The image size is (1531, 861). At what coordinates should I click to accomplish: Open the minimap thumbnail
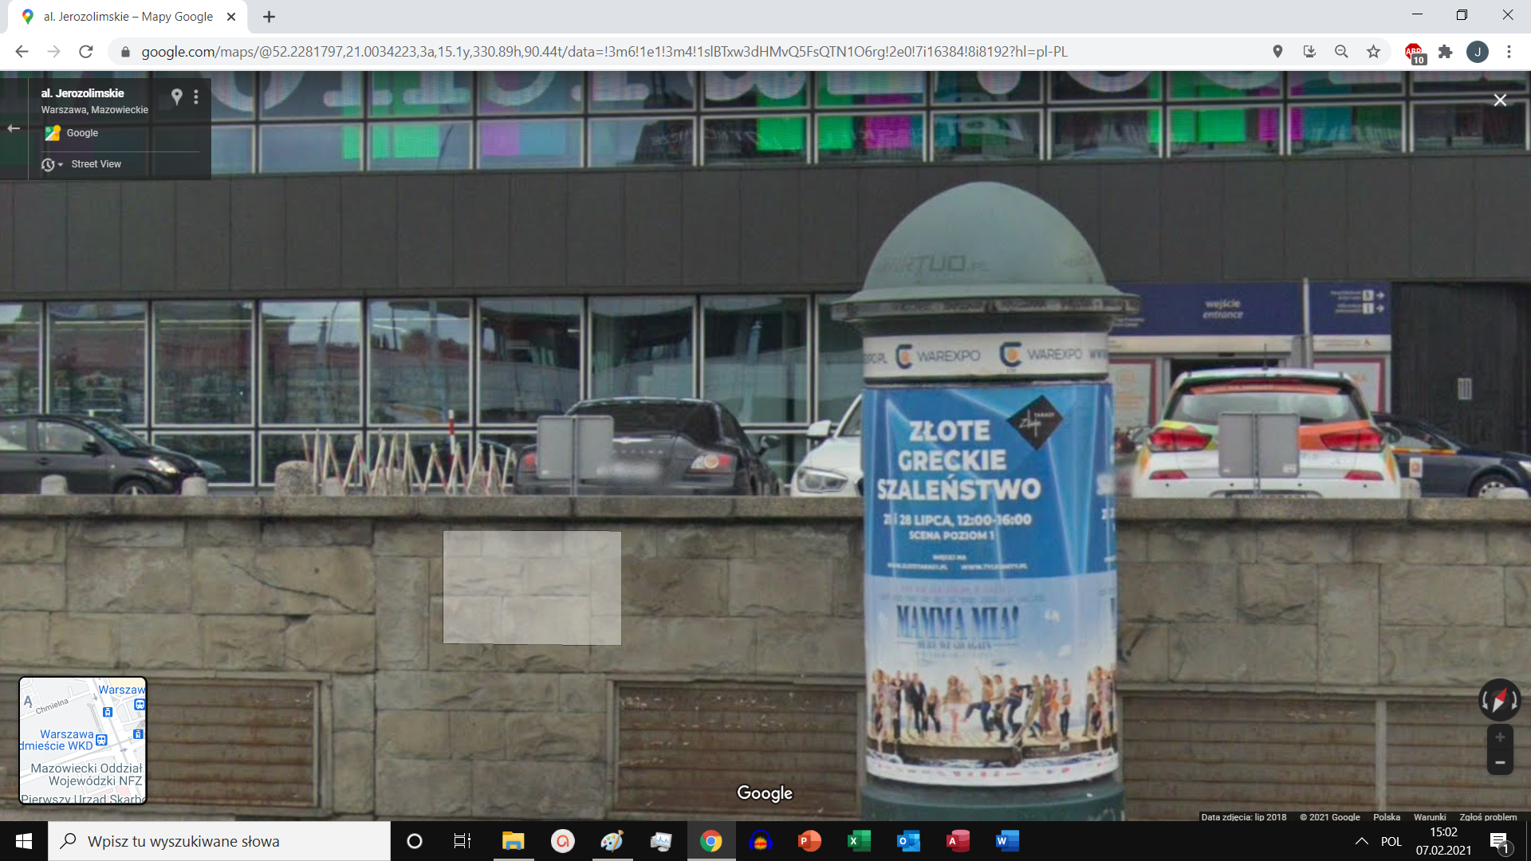(83, 741)
